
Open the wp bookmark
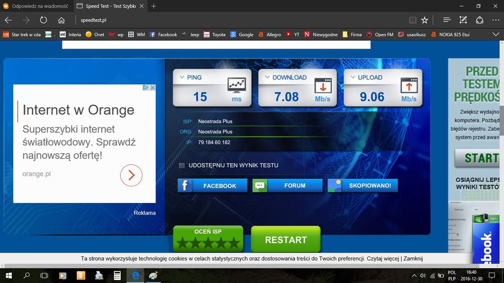(x=117, y=35)
